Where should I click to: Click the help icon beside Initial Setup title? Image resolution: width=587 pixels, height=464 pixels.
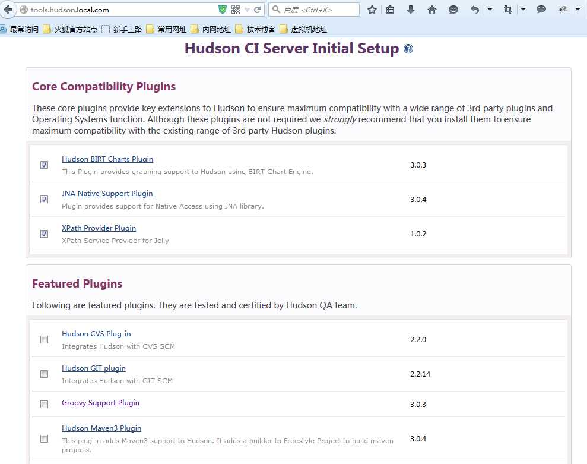click(x=408, y=49)
